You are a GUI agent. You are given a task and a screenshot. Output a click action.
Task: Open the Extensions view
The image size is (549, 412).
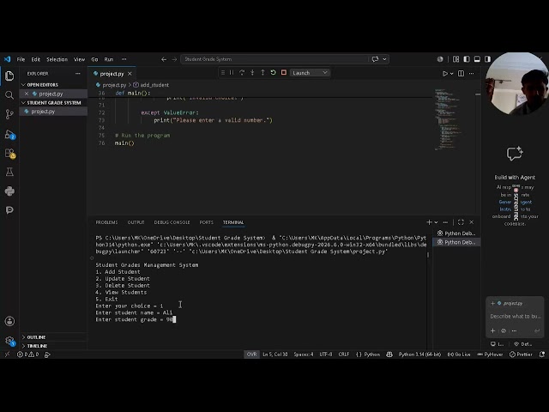point(9,154)
